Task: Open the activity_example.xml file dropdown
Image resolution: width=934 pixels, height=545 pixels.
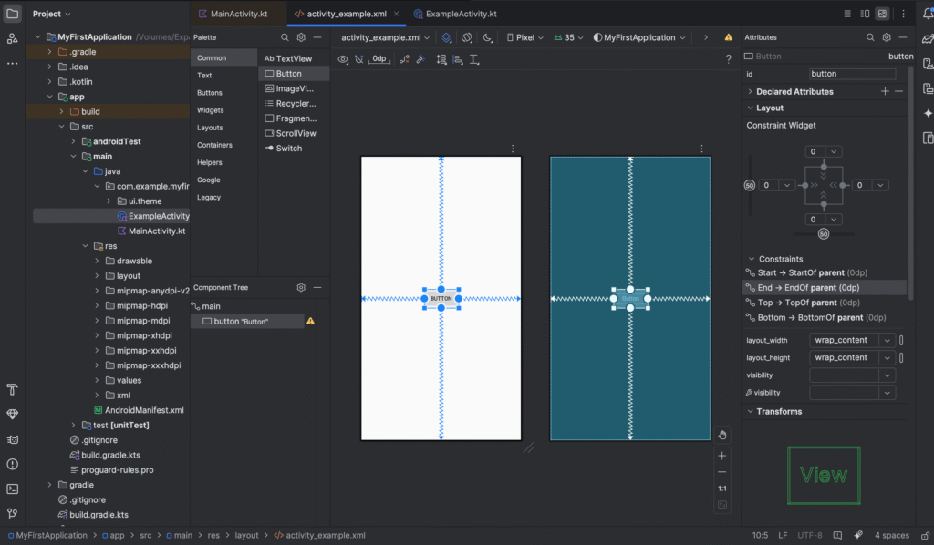Action: [385, 37]
